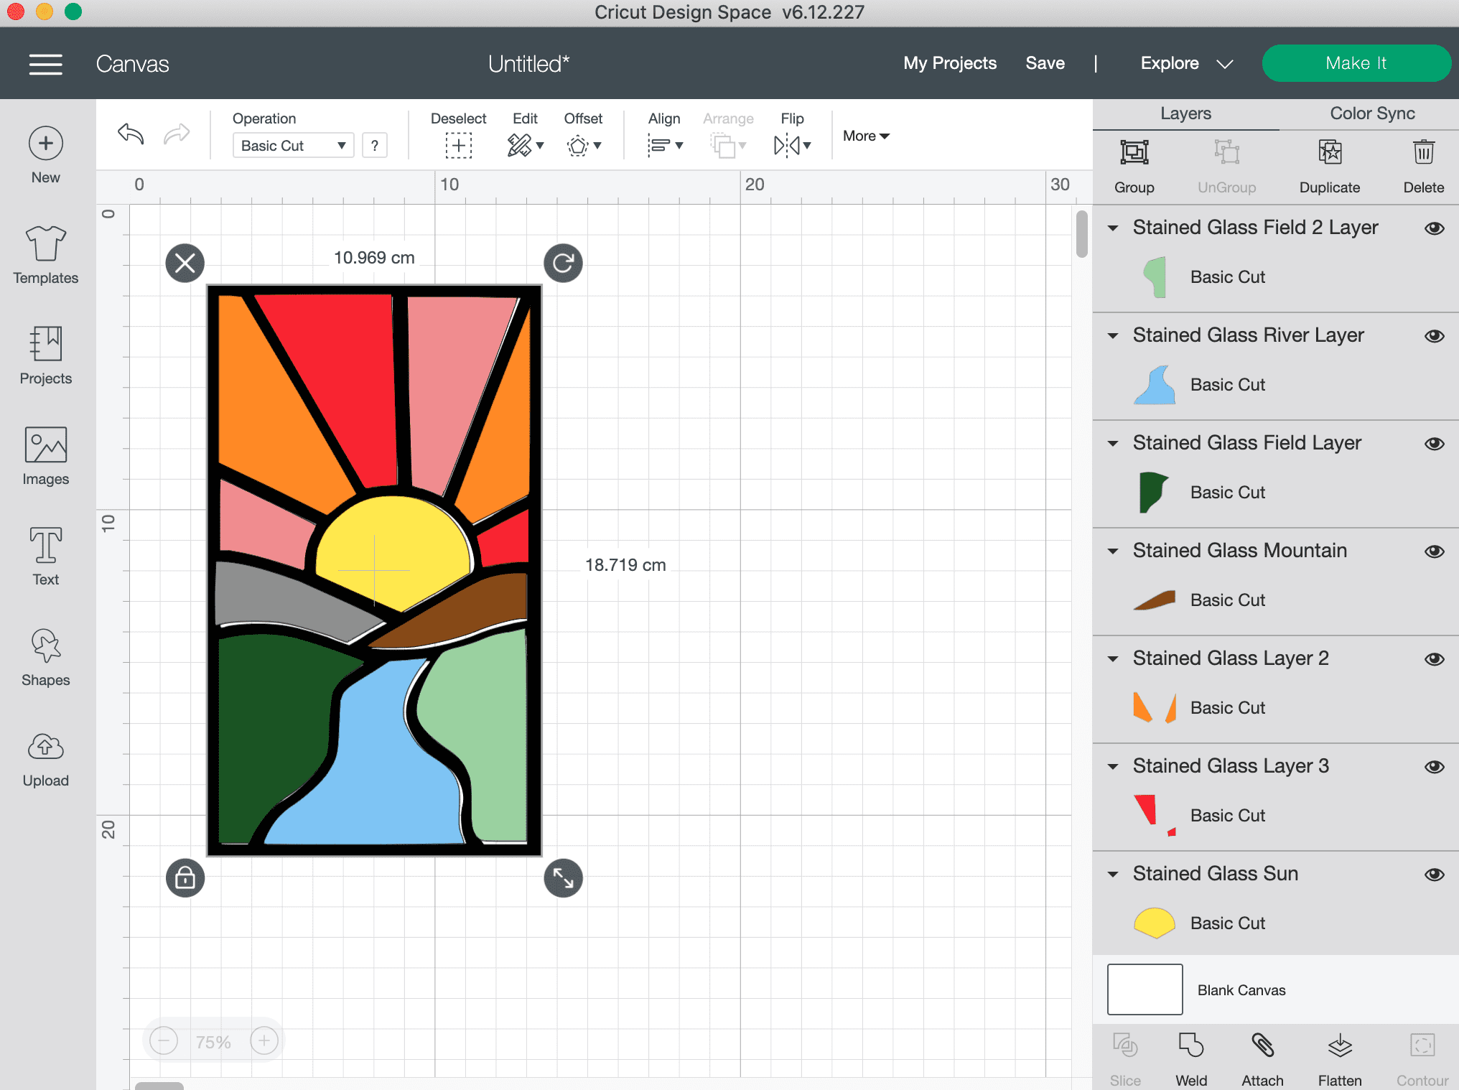
Task: Save the project
Action: click(x=1045, y=63)
